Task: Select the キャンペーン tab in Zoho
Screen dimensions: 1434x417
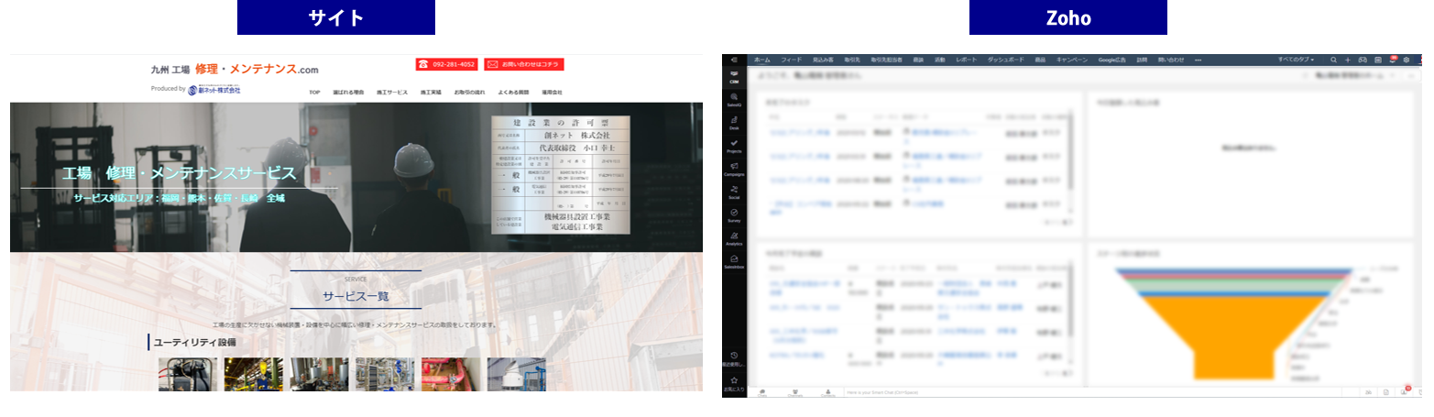Action: (1072, 60)
